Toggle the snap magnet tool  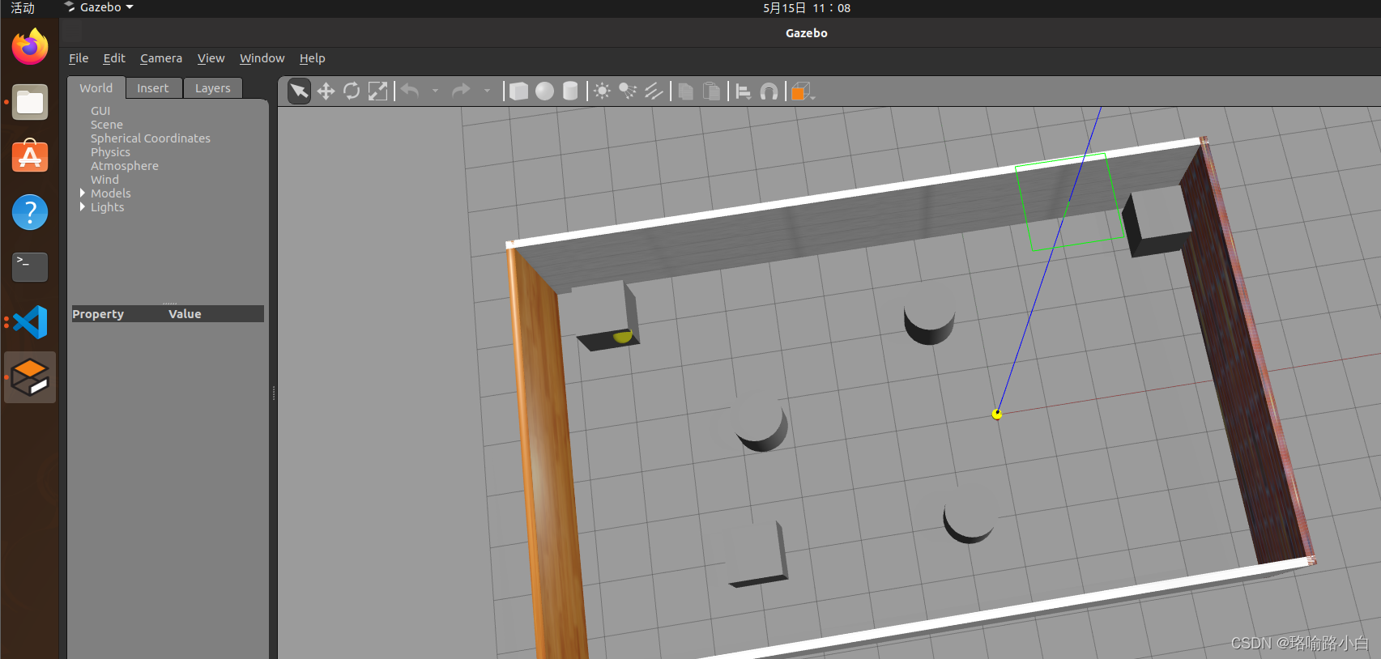pos(769,91)
